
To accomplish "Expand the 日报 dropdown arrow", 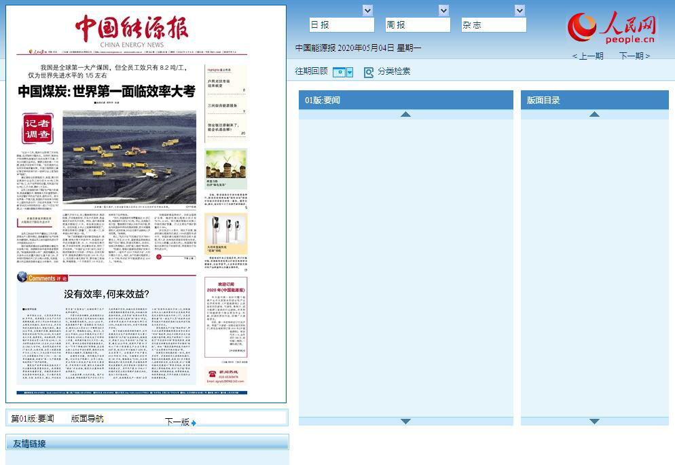I will [367, 10].
